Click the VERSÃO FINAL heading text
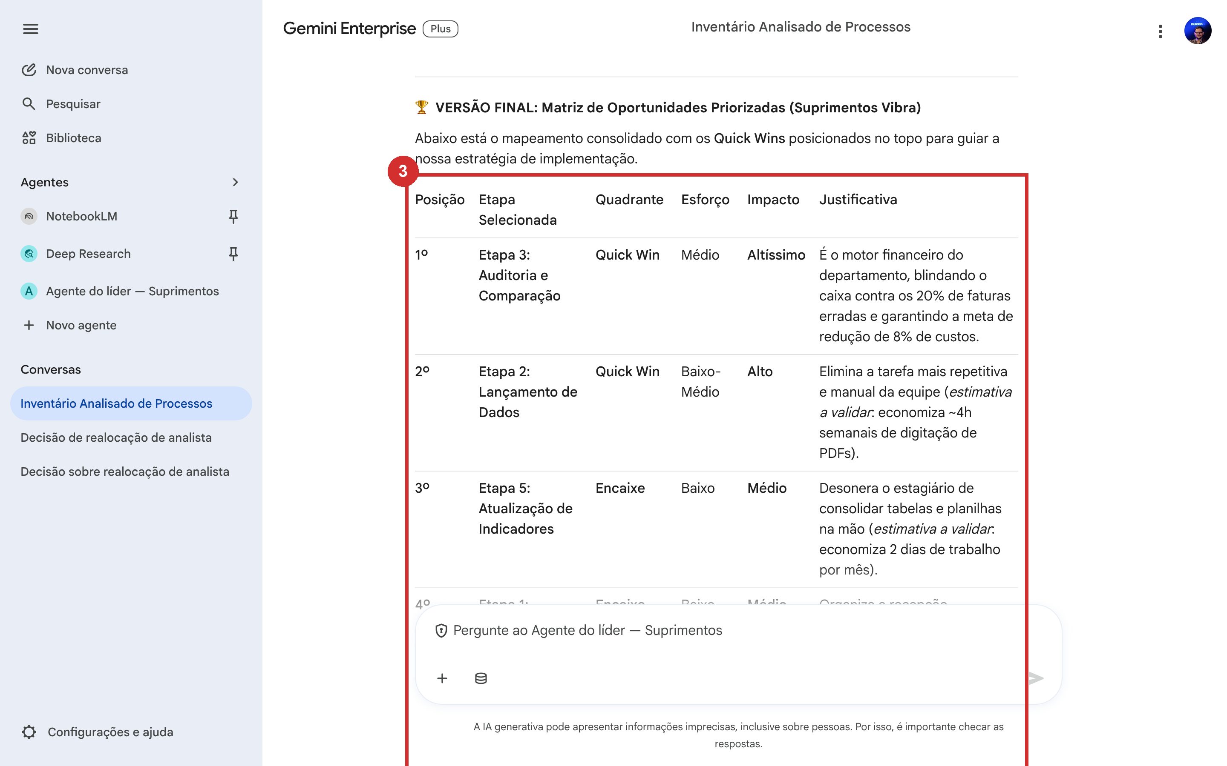The height and width of the screenshot is (766, 1227). coord(678,107)
